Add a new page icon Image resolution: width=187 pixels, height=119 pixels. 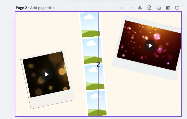click(177, 7)
